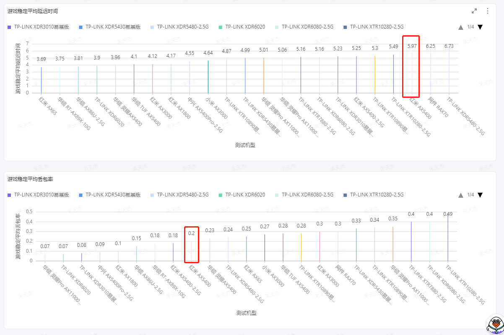504x335 pixels.
Task: Click 网件 RAX70 x-axis label in 游戏稳定平均延迟时间 chart
Action: coord(438,107)
